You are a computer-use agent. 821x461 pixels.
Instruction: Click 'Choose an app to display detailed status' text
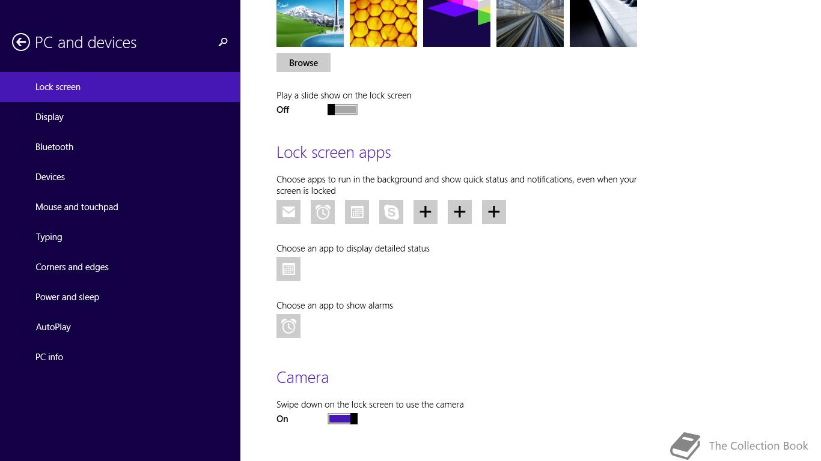click(x=353, y=249)
